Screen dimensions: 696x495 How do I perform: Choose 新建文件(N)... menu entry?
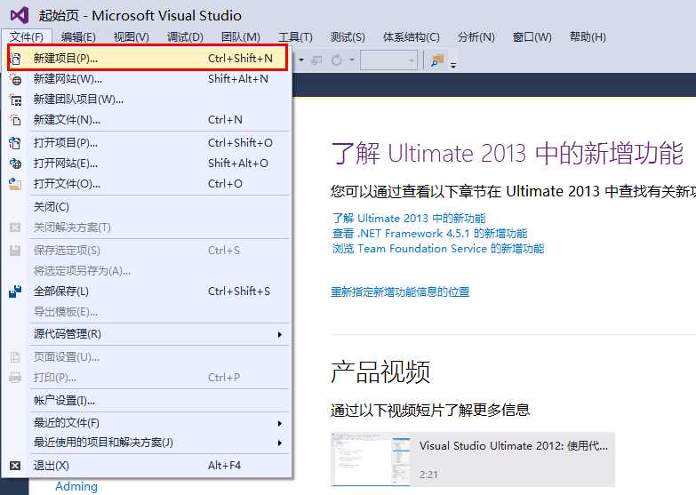point(148,120)
